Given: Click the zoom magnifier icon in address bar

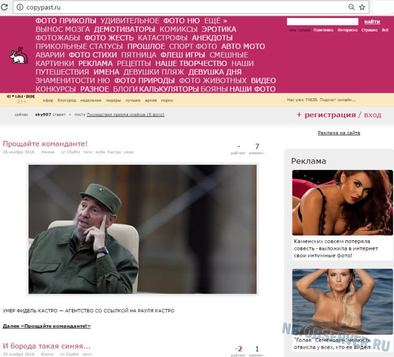Looking at the screenshot, I should point(352,7).
